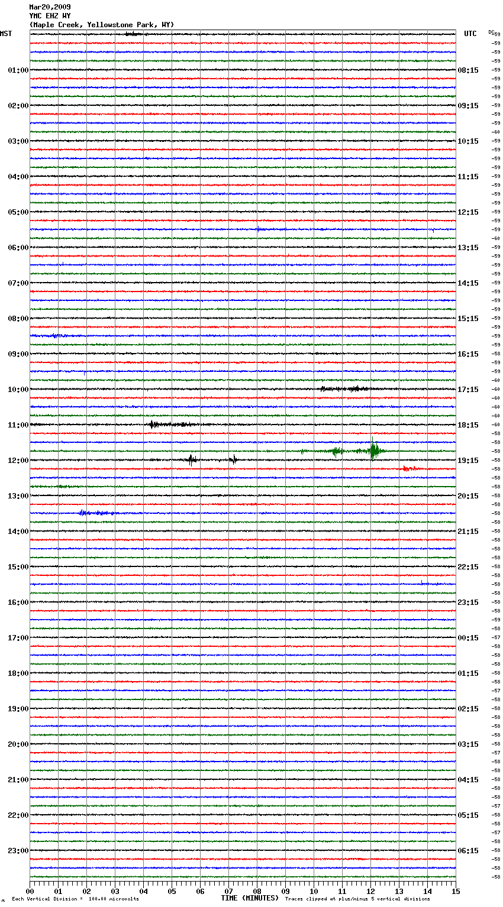Click the 23:00 MST time label

tap(18, 851)
